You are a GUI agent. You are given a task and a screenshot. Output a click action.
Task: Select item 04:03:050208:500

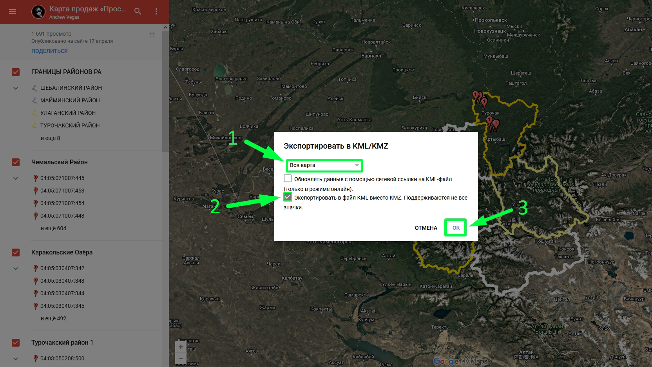(x=62, y=358)
